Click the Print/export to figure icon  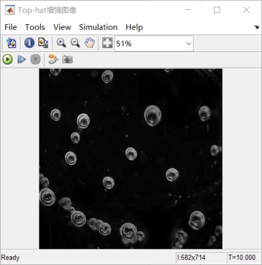point(11,43)
